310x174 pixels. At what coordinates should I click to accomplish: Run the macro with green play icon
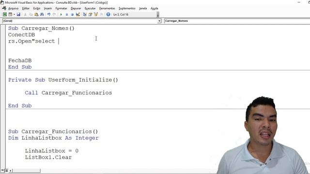pos(61,14)
